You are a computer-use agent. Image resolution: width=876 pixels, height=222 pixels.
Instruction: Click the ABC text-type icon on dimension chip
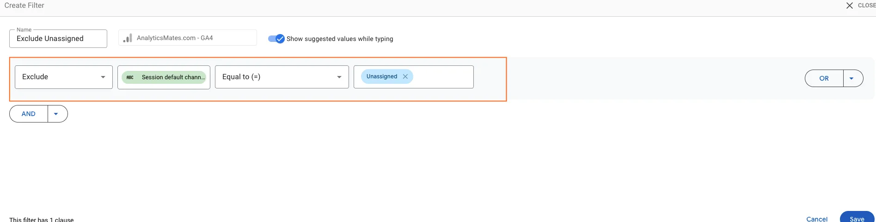[130, 77]
